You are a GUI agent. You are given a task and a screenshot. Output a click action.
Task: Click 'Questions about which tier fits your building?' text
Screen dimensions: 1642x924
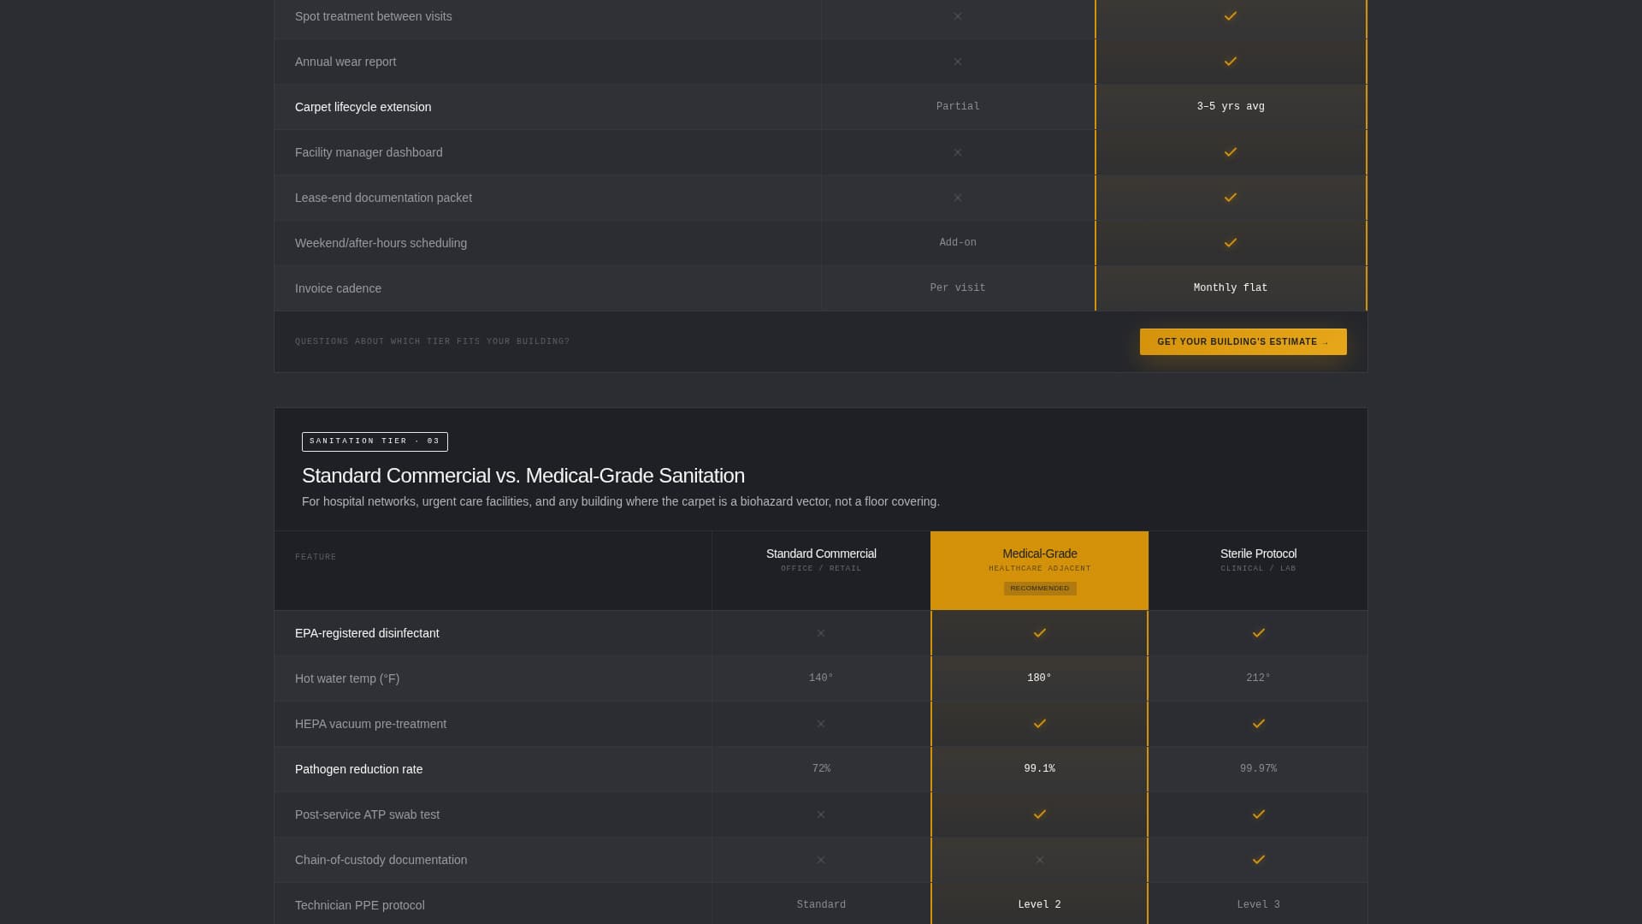432,341
